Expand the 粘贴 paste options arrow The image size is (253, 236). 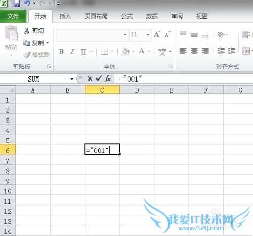pyautogui.click(x=11, y=55)
